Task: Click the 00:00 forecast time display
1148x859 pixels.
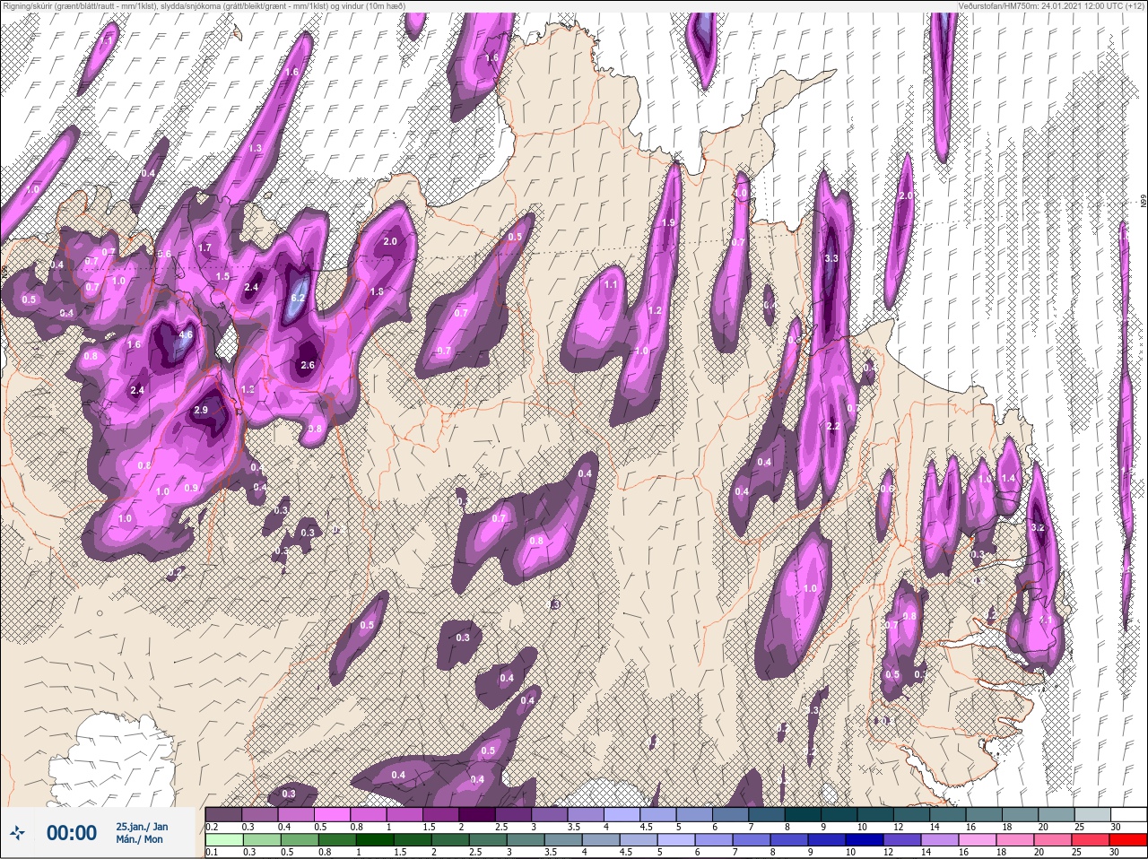Action: (x=72, y=833)
